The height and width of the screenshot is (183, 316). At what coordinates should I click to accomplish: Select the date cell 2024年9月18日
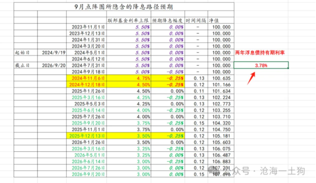point(86,72)
